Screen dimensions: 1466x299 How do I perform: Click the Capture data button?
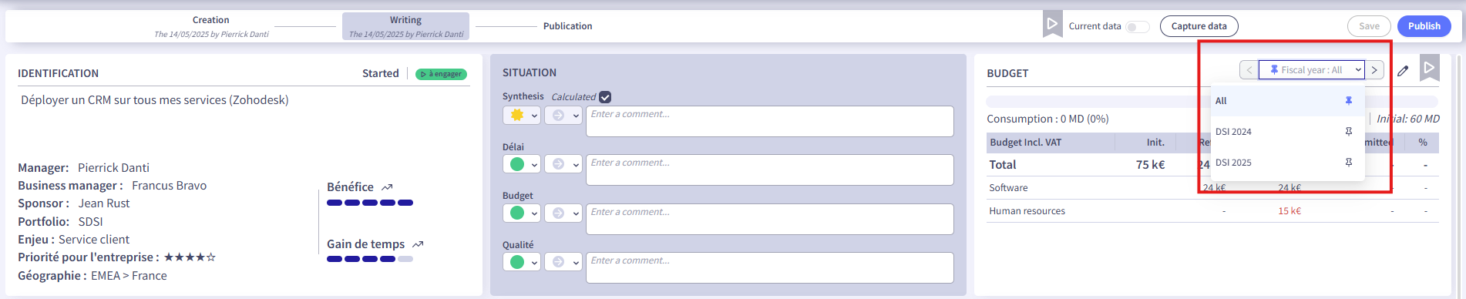click(1199, 26)
